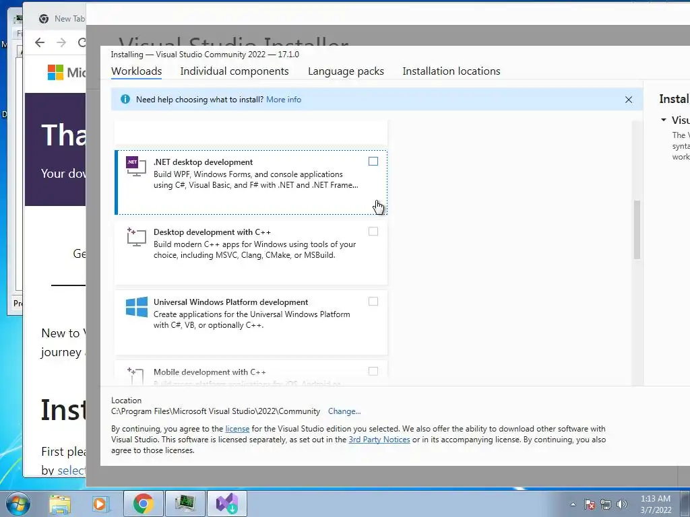Image resolution: width=690 pixels, height=517 pixels.
Task: Click the Mobile development with C++ icon
Action: (135, 376)
